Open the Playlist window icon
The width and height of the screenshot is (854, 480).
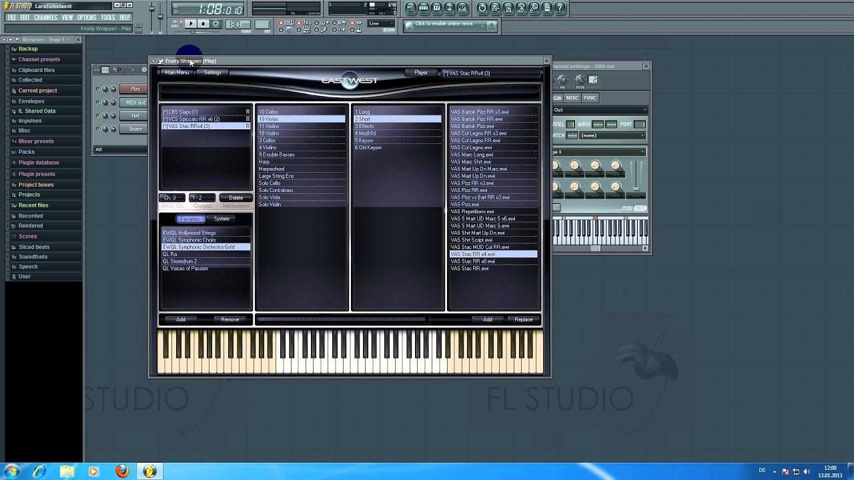[x=411, y=8]
